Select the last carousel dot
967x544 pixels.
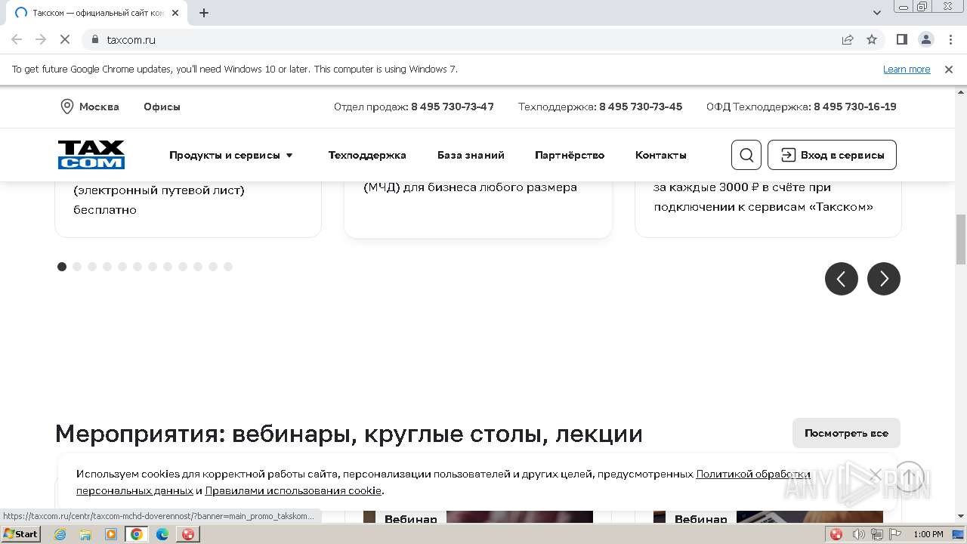pyautogui.click(x=228, y=267)
